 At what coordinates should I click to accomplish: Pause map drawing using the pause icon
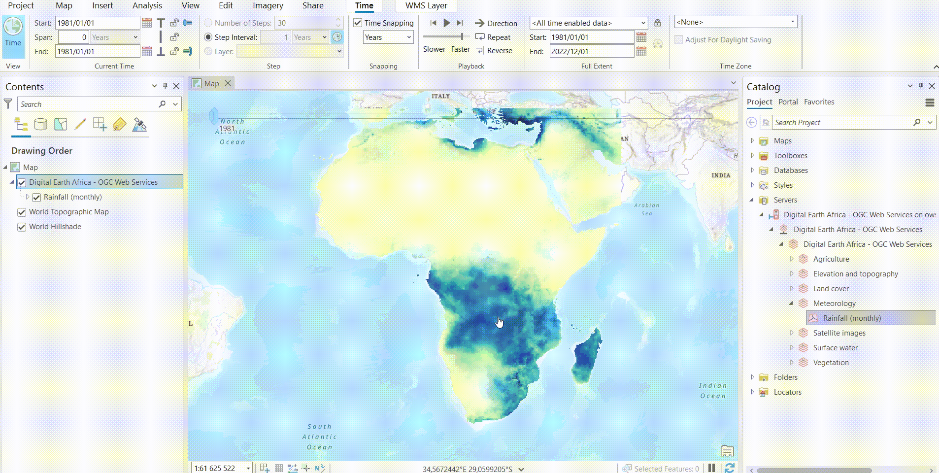[711, 468]
